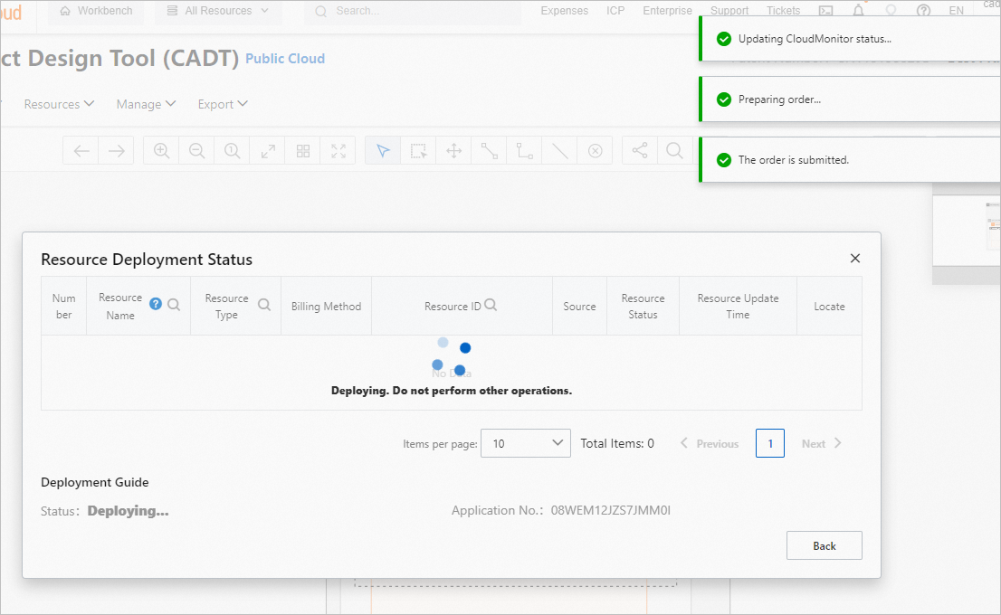Image resolution: width=1001 pixels, height=615 pixels.
Task: Select the straight line tool
Action: pyautogui.click(x=560, y=151)
